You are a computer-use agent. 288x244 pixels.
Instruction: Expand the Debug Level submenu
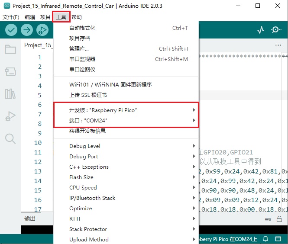[x=126, y=146]
